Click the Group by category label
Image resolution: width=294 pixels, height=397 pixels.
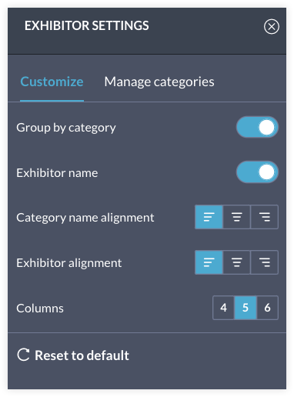click(66, 128)
